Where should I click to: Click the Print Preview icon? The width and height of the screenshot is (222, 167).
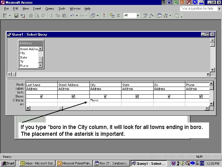coord(37,15)
